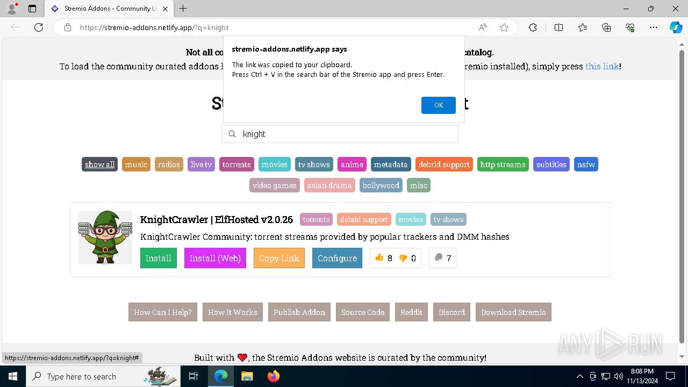Screen dimensions: 688x387
Task: Open Task View on taskbar
Action: (193, 376)
